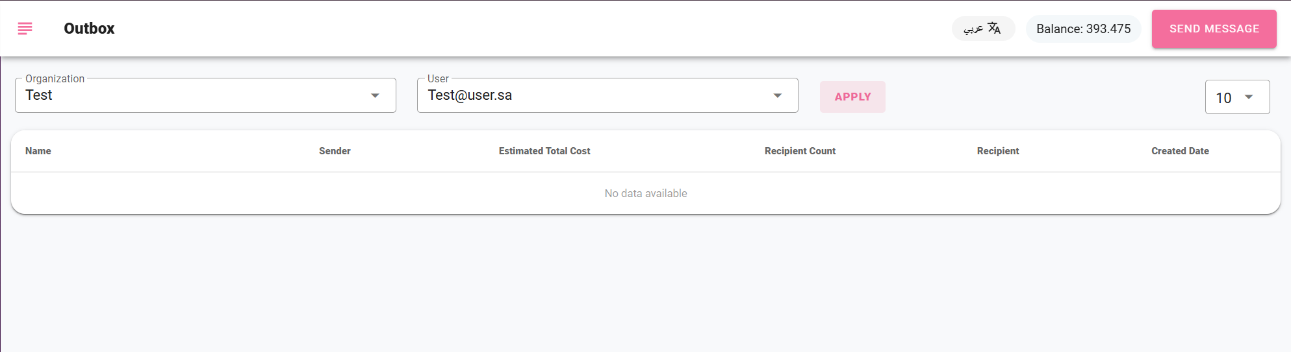Expand the User dropdown arrow

777,96
